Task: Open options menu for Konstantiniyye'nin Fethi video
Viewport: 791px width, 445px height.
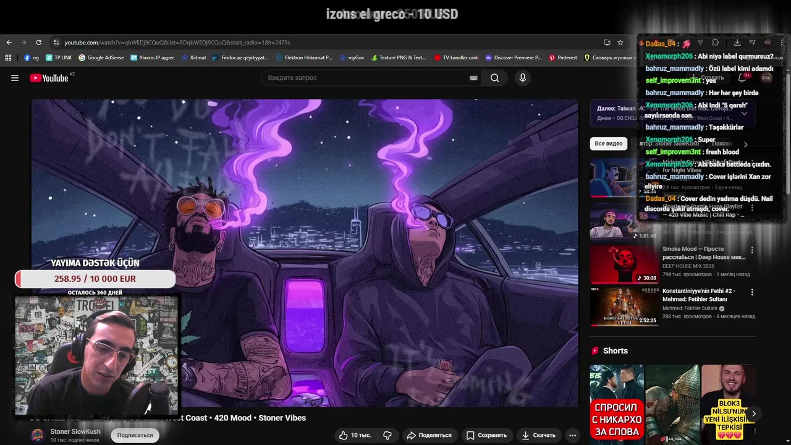Action: click(752, 292)
